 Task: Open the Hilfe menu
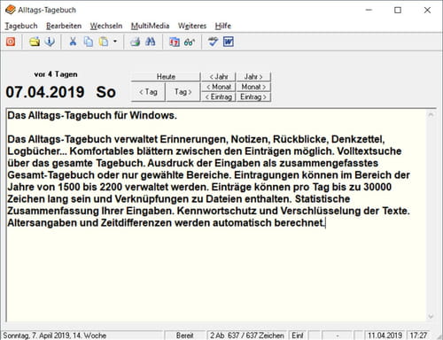pos(223,26)
